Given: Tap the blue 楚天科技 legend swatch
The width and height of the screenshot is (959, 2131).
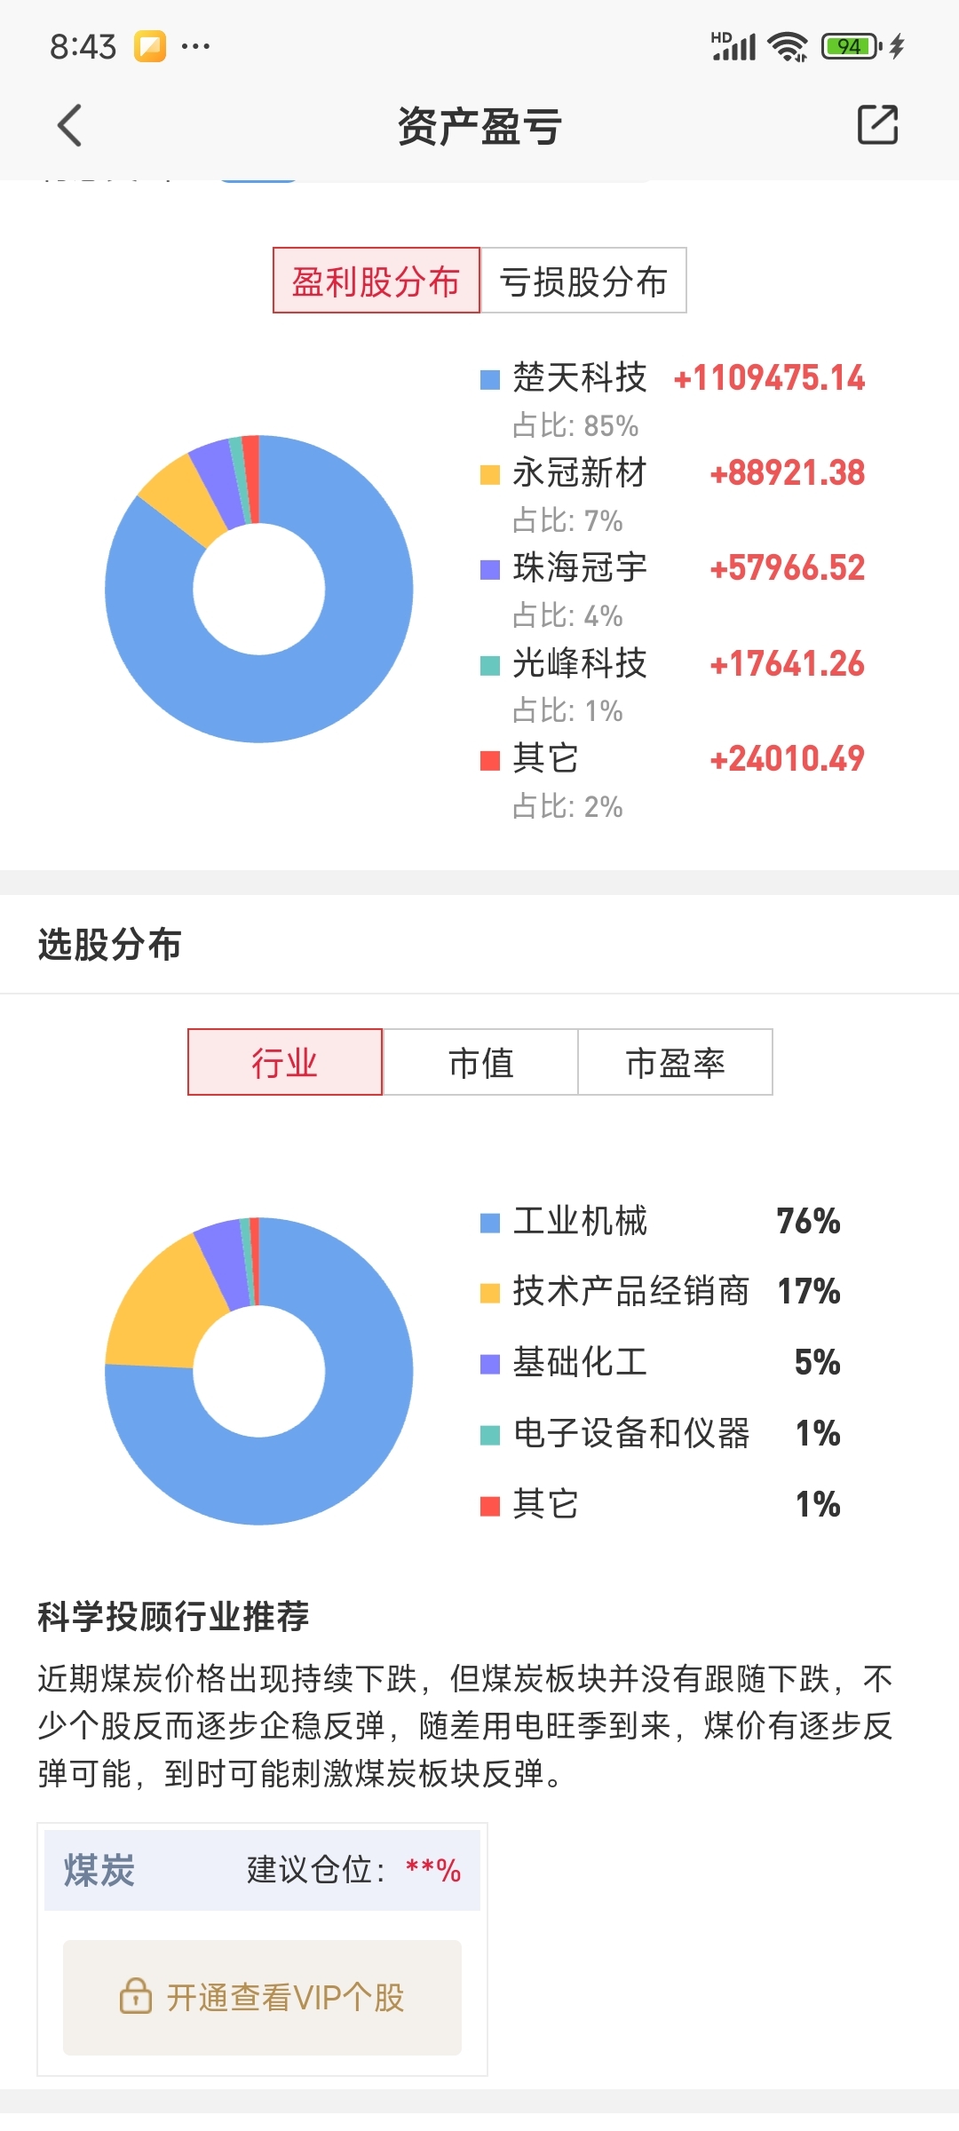Looking at the screenshot, I should tap(490, 379).
